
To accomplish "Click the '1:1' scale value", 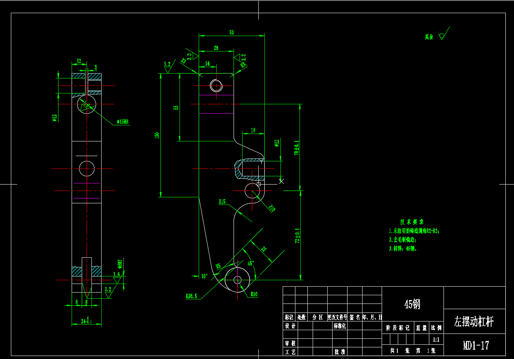I will point(436,340).
